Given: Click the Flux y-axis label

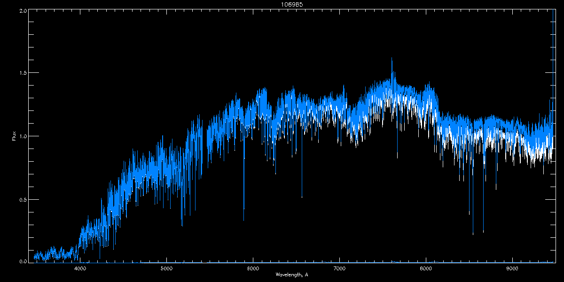Looking at the screenshot, I should pos(14,136).
